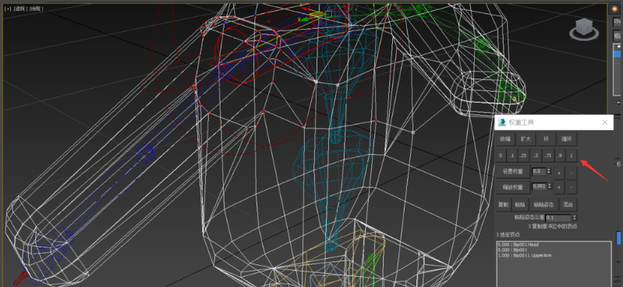Click the spinner beside tolerance field 0.1

(x=575, y=218)
